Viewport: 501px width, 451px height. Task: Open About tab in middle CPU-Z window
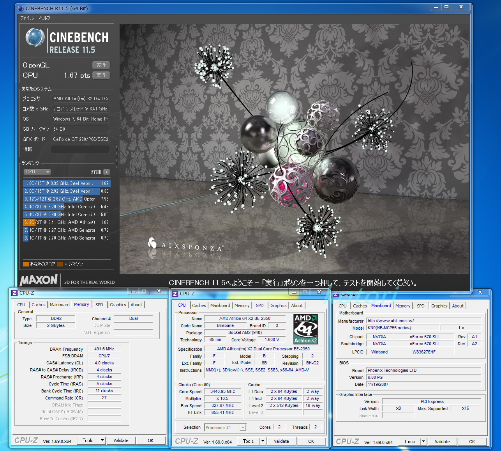(x=297, y=305)
